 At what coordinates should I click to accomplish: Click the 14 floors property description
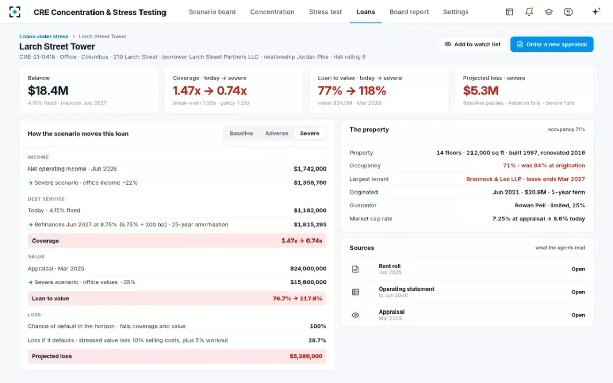click(511, 153)
